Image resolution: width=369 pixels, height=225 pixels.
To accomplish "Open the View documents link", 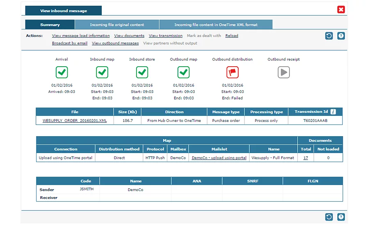I will pyautogui.click(x=129, y=36).
